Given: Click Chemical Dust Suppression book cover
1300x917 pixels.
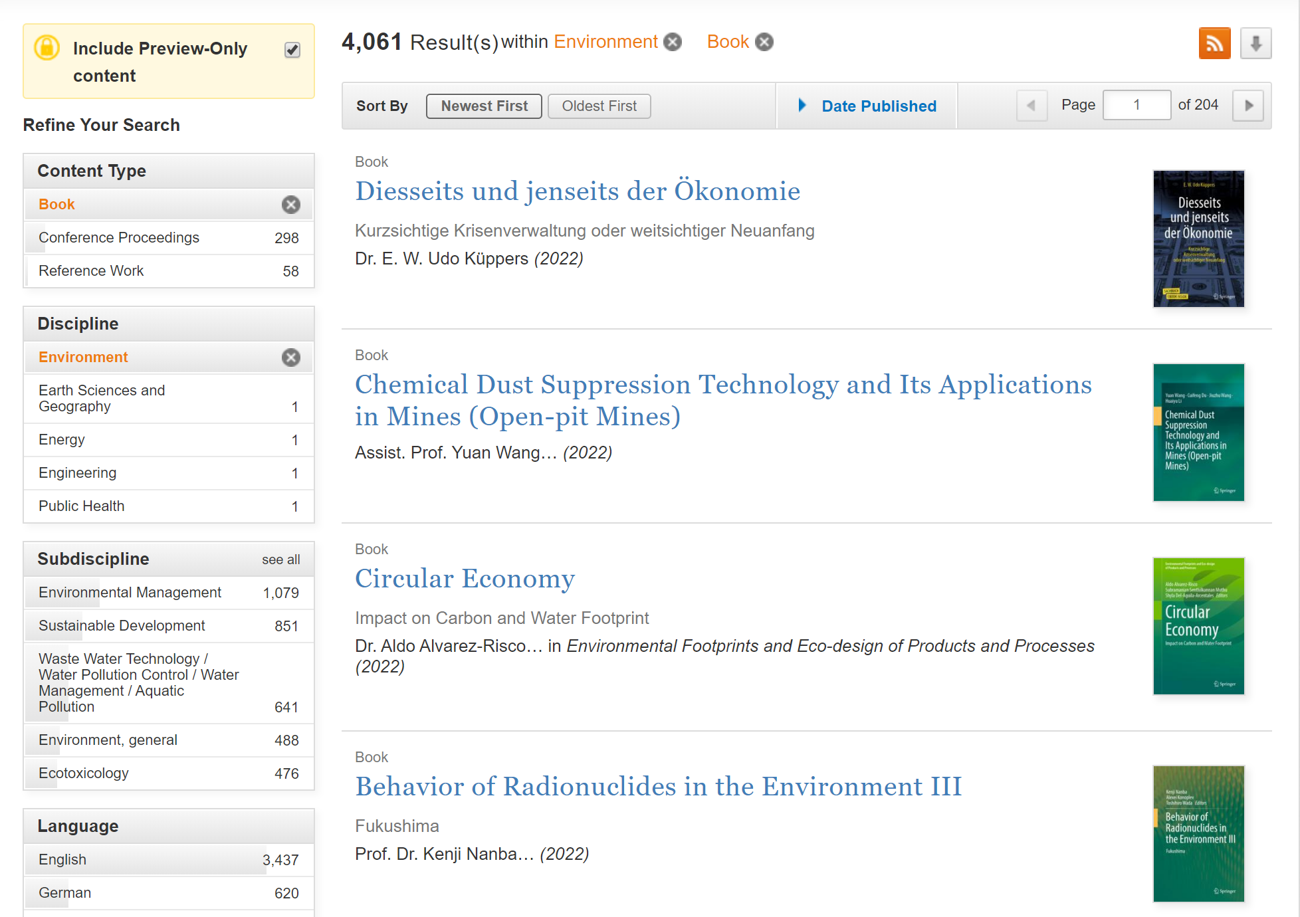Looking at the screenshot, I should (1198, 433).
